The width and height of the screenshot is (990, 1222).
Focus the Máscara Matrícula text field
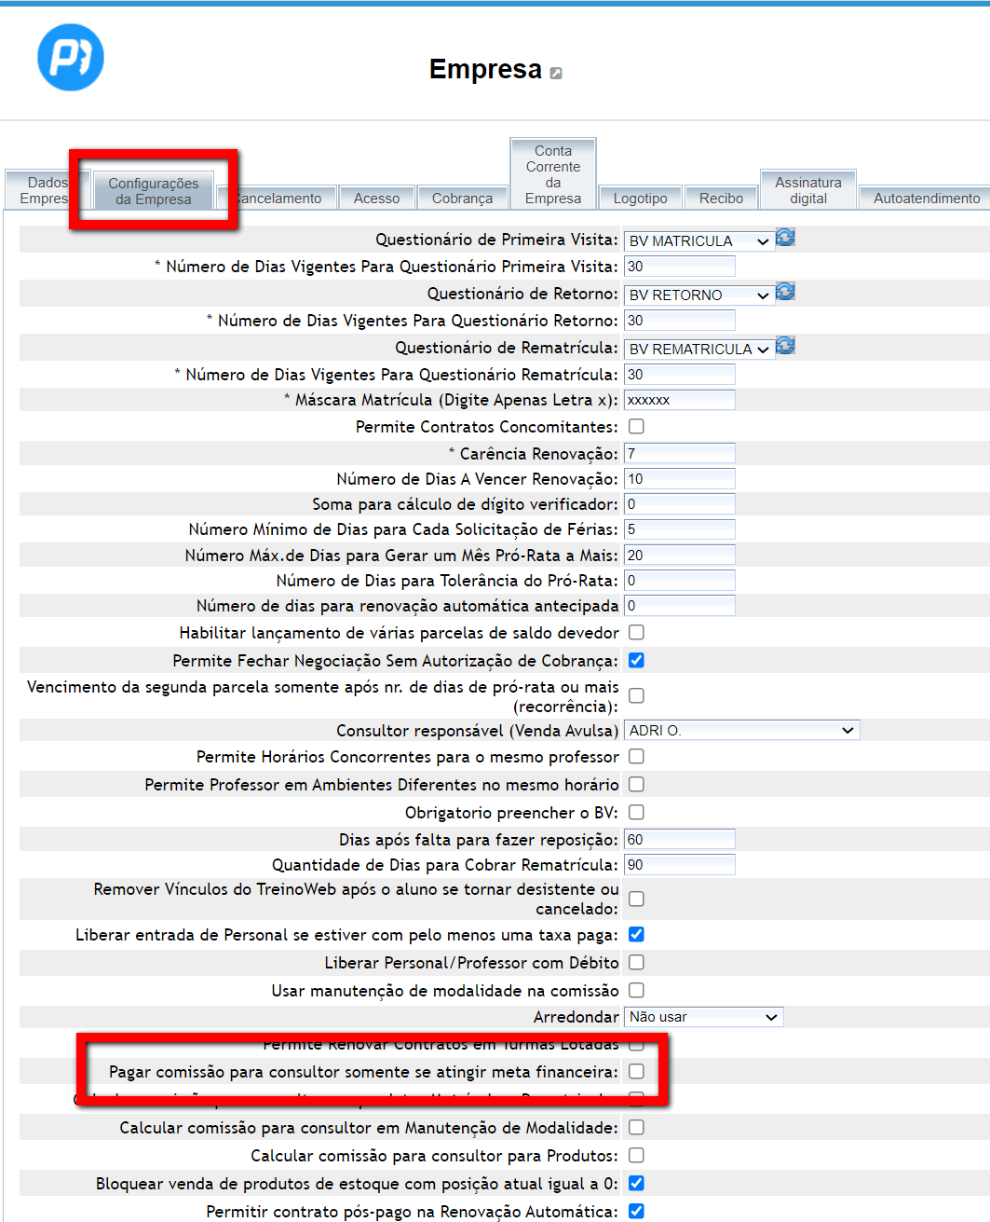click(x=680, y=400)
